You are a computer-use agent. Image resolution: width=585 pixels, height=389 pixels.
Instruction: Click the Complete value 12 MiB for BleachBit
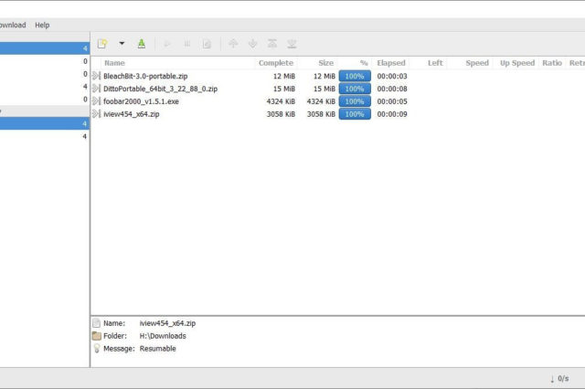pos(284,76)
